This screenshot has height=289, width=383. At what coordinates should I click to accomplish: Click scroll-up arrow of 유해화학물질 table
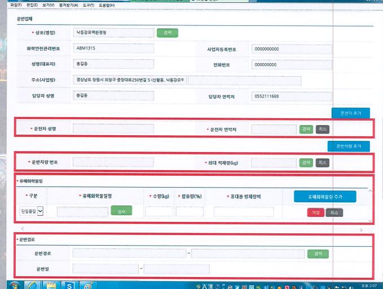coord(370,191)
